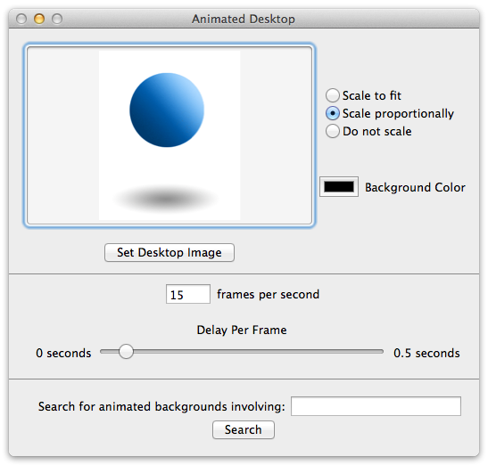The height and width of the screenshot is (465, 488).
Task: Click the frames per second label
Action: [x=269, y=294]
